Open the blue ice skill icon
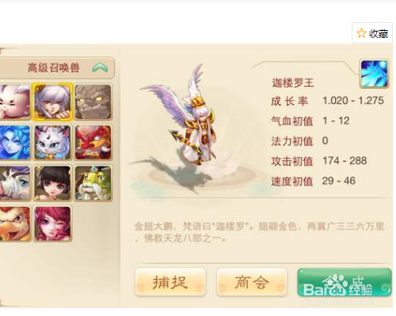396x316 pixels. [x=374, y=73]
